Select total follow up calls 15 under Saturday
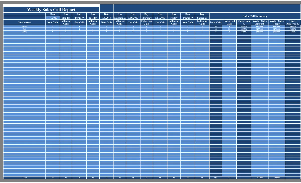Screen dimensions: 301x183 tap(202, 178)
